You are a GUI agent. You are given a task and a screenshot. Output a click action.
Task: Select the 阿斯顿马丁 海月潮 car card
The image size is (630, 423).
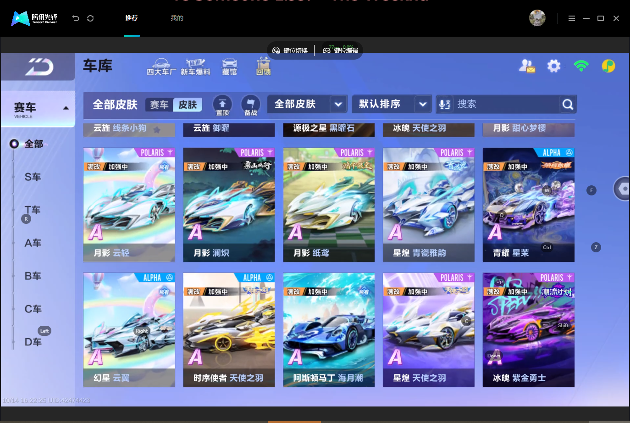coord(329,330)
